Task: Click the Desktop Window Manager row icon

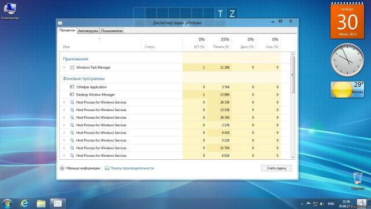Action: tap(72, 94)
